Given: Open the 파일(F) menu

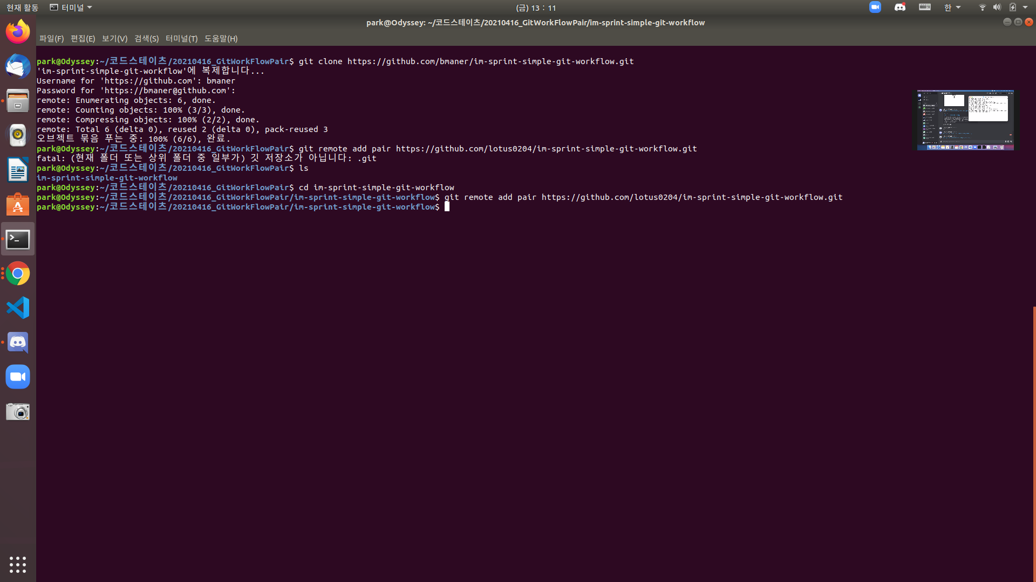Looking at the screenshot, I should point(51,39).
